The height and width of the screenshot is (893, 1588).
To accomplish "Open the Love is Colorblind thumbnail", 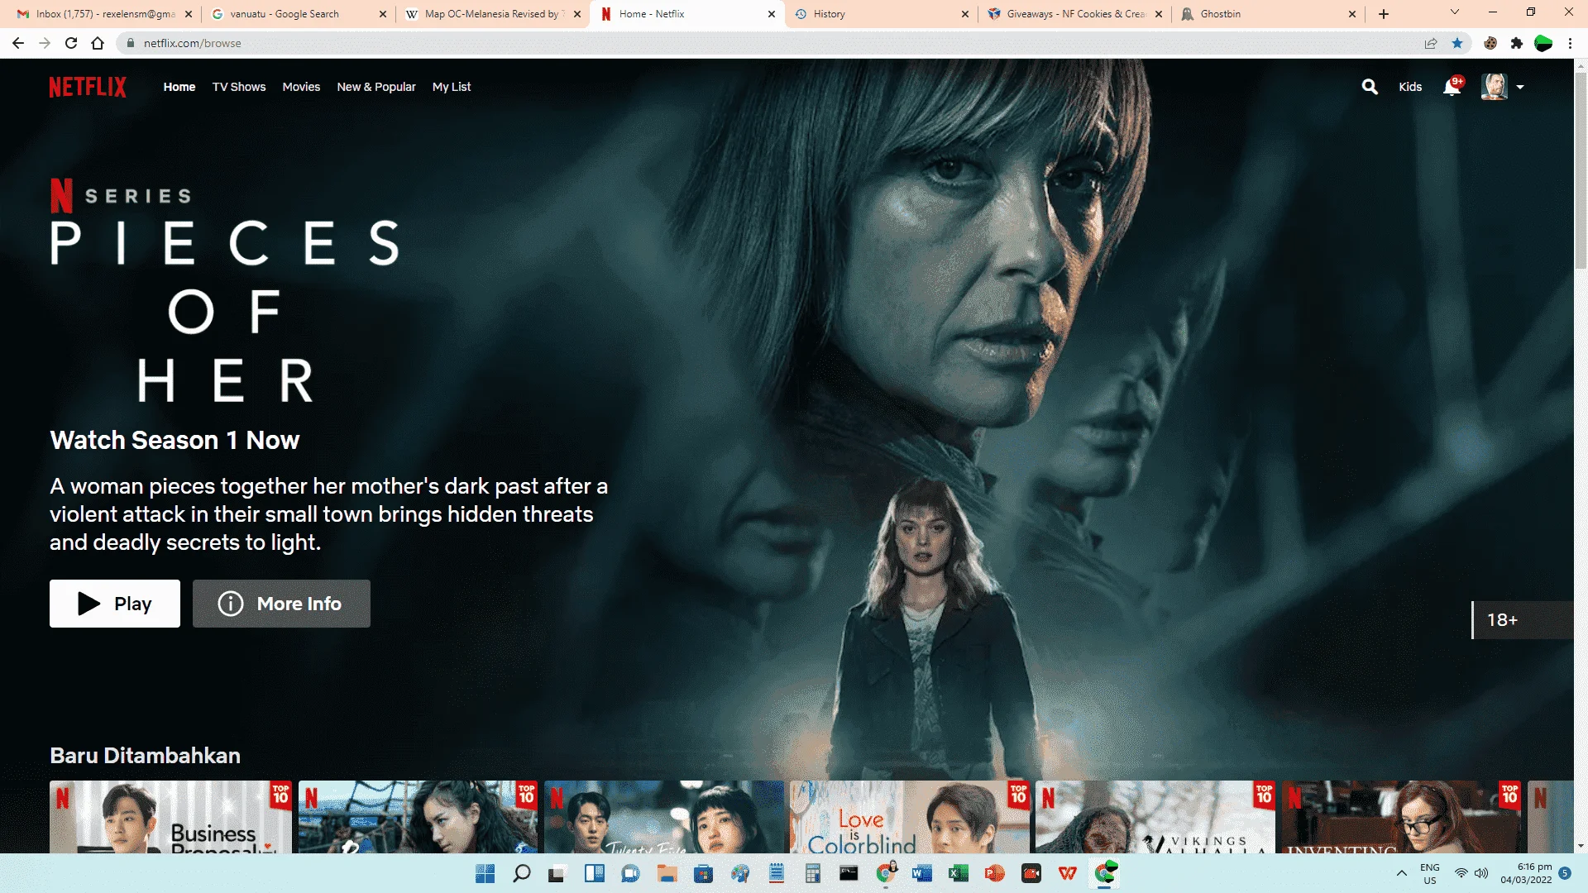I will 909,817.
